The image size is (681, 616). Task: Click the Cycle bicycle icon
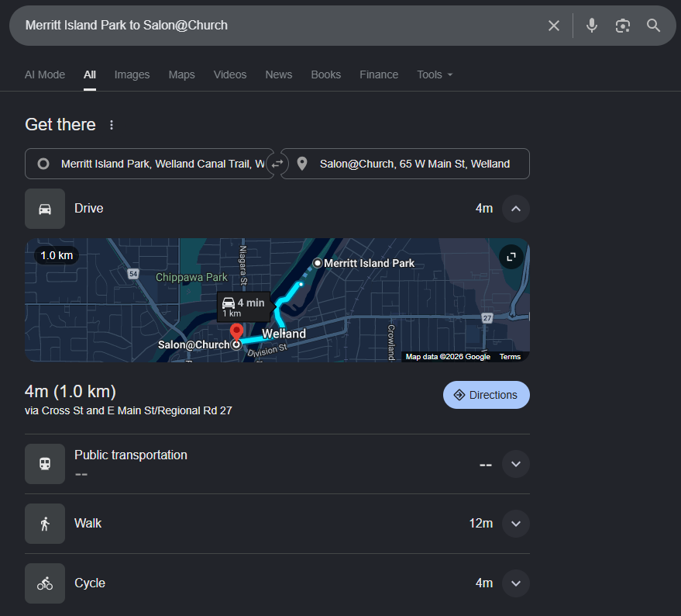(x=45, y=583)
